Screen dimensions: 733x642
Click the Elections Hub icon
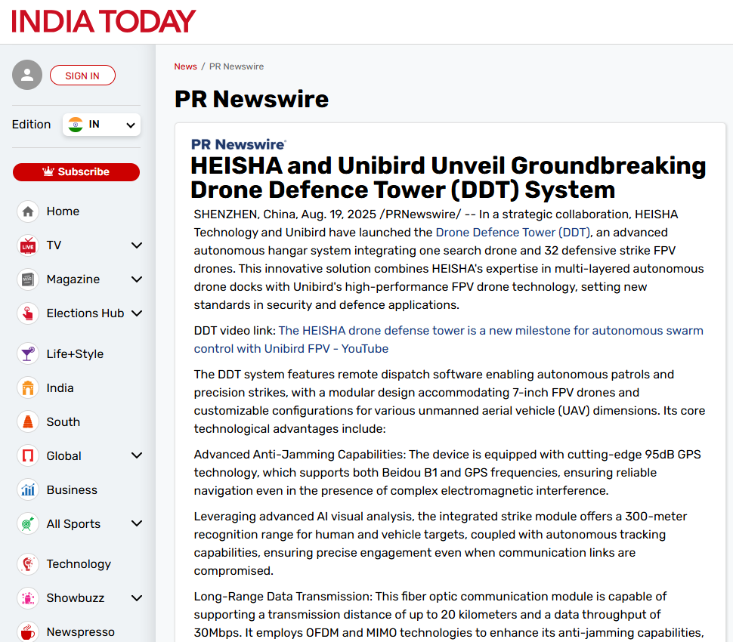click(28, 313)
